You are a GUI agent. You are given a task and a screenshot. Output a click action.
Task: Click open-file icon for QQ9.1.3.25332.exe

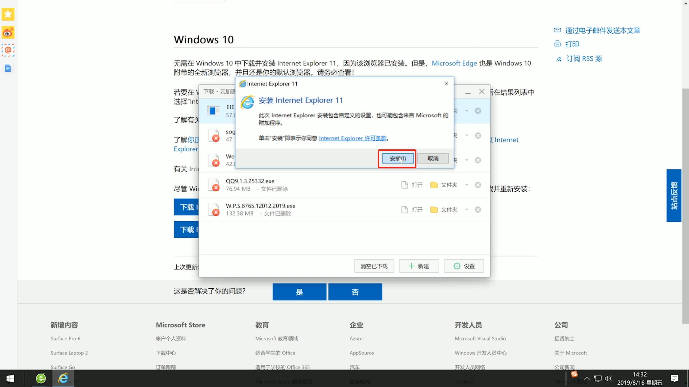pyautogui.click(x=404, y=185)
